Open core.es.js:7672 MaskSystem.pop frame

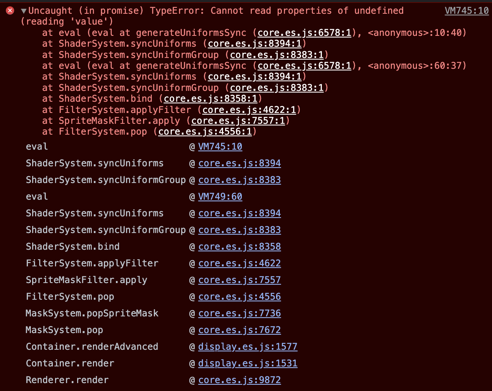click(x=240, y=330)
